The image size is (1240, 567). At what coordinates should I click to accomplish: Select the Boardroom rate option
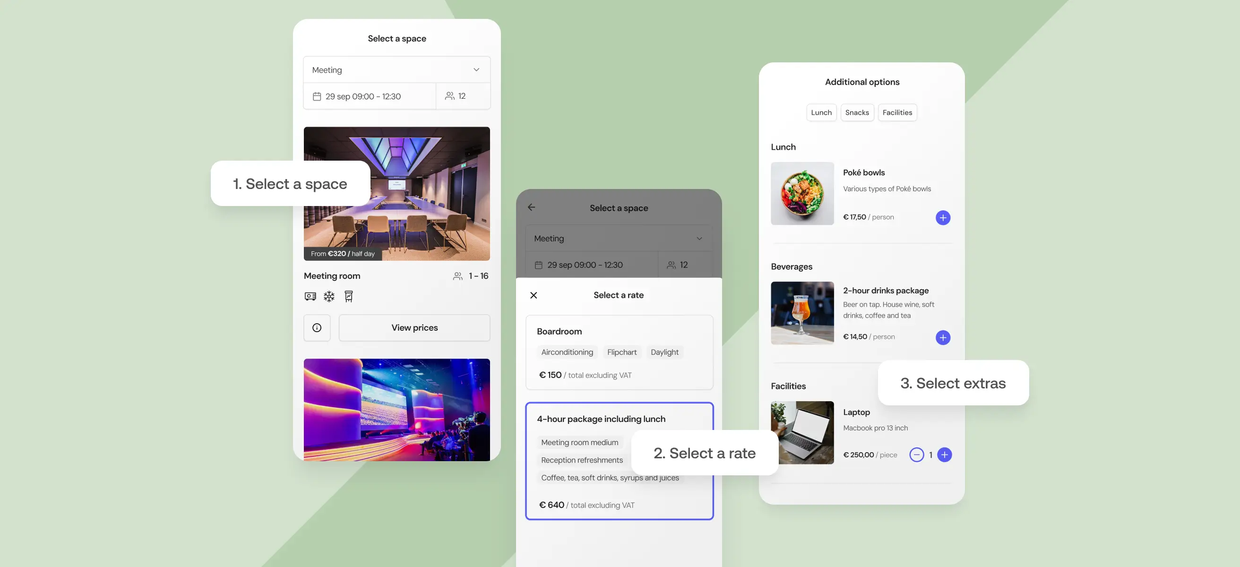pos(619,353)
